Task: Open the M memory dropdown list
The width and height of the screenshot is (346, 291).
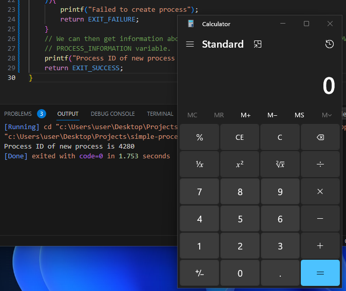Action: pyautogui.click(x=326, y=115)
